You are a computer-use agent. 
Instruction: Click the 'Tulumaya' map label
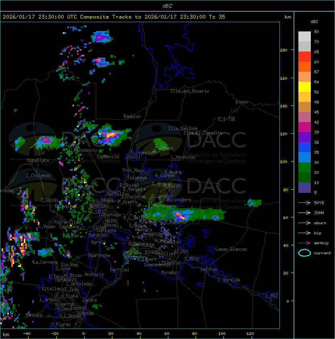click(137, 178)
